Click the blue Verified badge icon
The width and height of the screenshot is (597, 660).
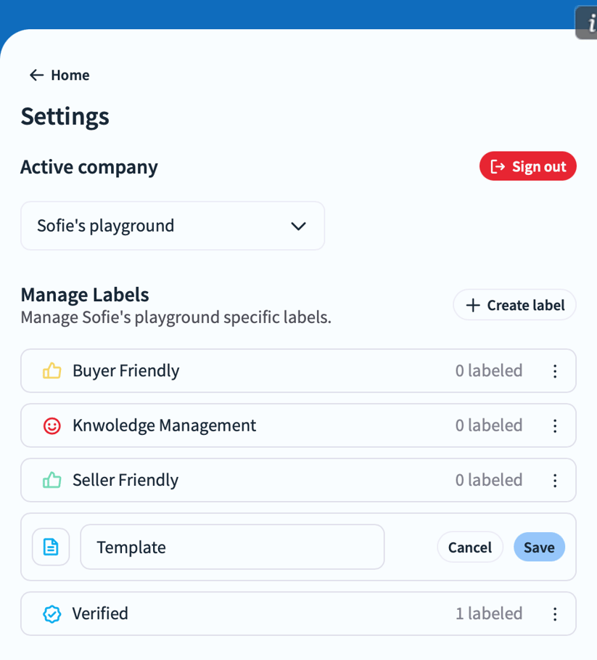coord(52,614)
